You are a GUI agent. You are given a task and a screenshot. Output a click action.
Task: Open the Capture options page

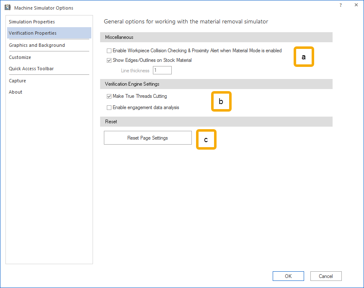click(18, 81)
